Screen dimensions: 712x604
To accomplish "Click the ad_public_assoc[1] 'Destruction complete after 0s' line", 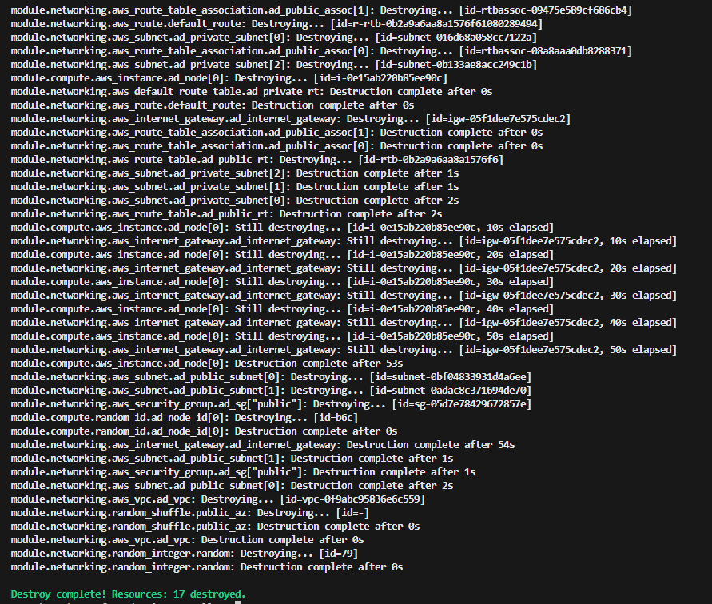I will 277,133.
